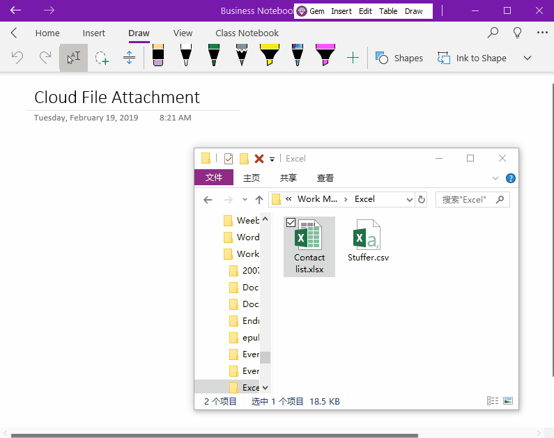Click the back arrow in title bar
Screen dimensions: 554x438
pyautogui.click(x=15, y=10)
